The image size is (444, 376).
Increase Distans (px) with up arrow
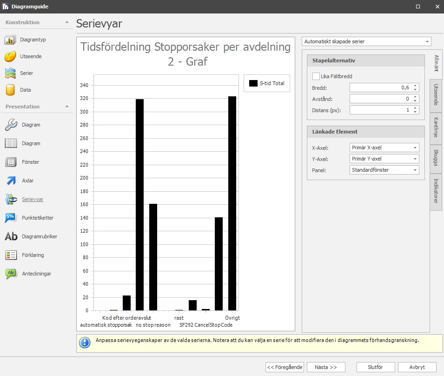coord(415,108)
